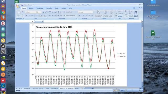Insert a new worksheet tab
The height and width of the screenshot is (94, 168).
(x=82, y=88)
